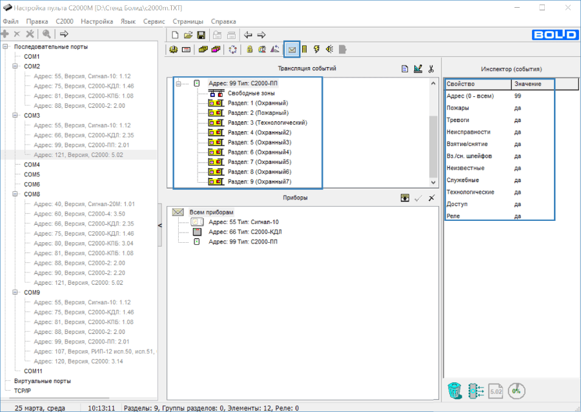
Task: Click the chart-edit icon beside Трансляция событий
Action: pyautogui.click(x=418, y=69)
